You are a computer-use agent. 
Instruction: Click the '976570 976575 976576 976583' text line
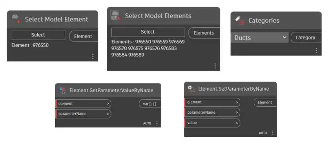[x=144, y=48]
